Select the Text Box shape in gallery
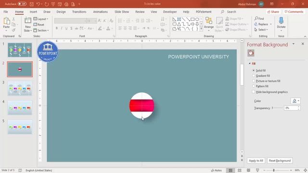308x173 pixels. (x=179, y=19)
